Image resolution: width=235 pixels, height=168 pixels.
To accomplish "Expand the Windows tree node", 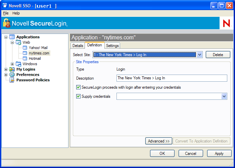I will (12, 64).
